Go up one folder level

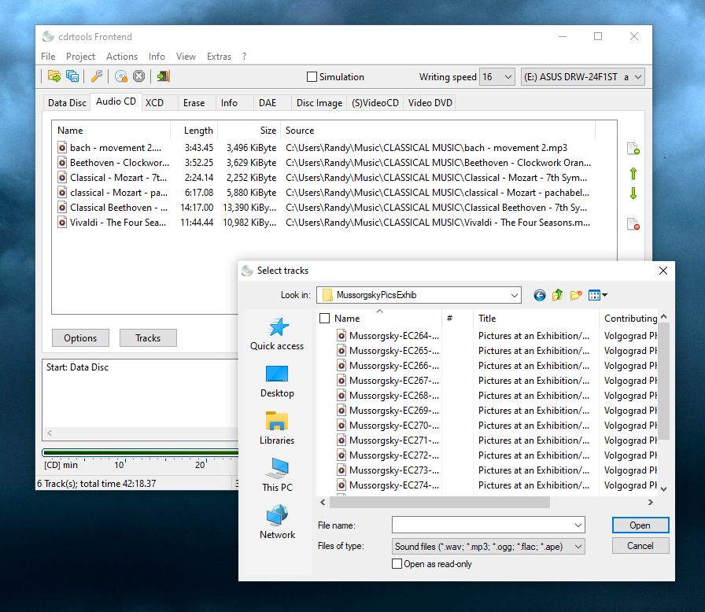click(x=558, y=295)
